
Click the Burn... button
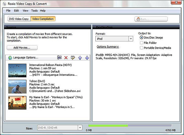151,19
